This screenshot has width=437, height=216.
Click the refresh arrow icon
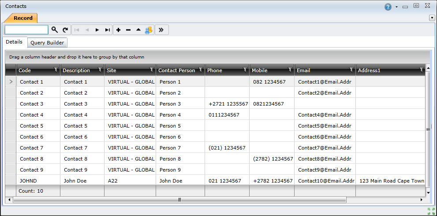65,30
